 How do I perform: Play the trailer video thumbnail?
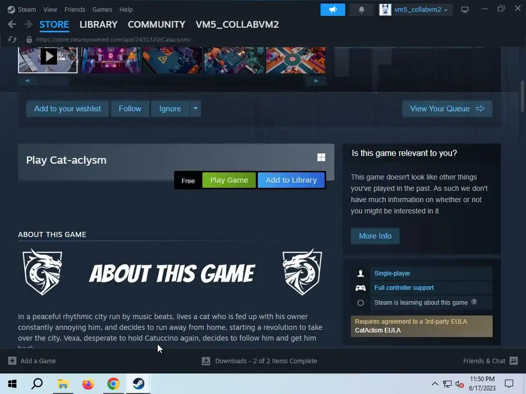[48, 60]
